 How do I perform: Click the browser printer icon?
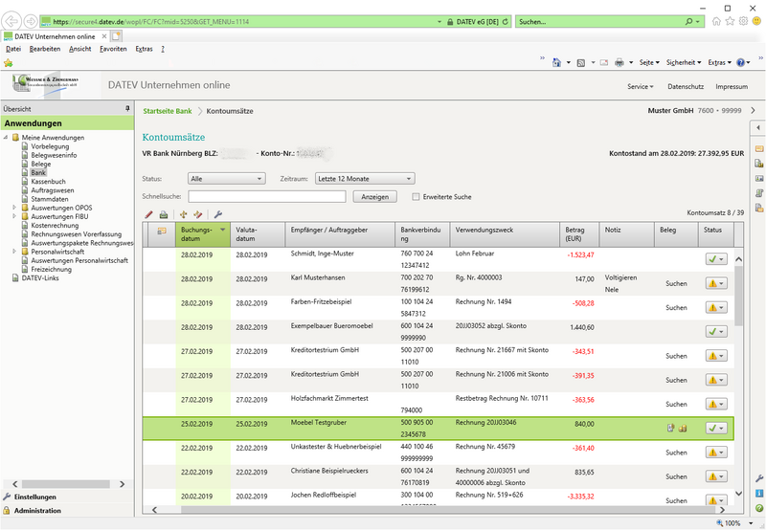(x=620, y=62)
